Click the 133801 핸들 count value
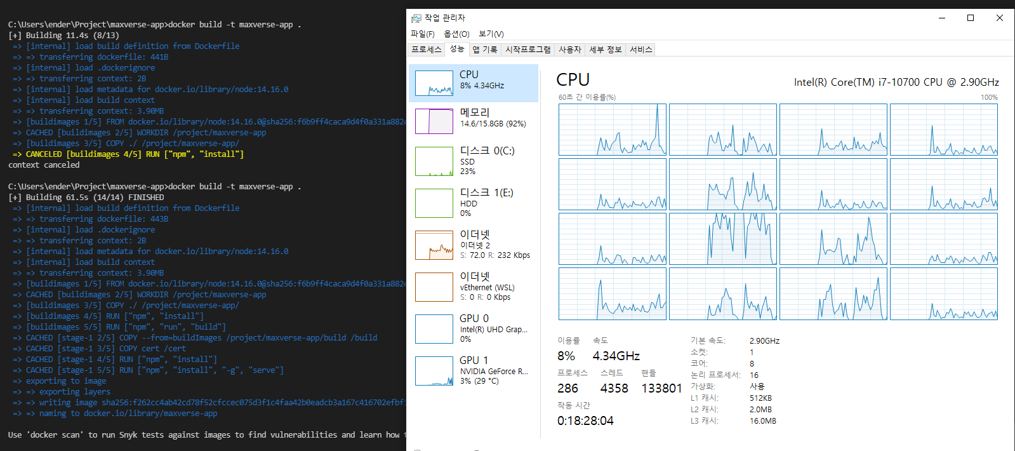The image size is (1015, 451). [661, 388]
